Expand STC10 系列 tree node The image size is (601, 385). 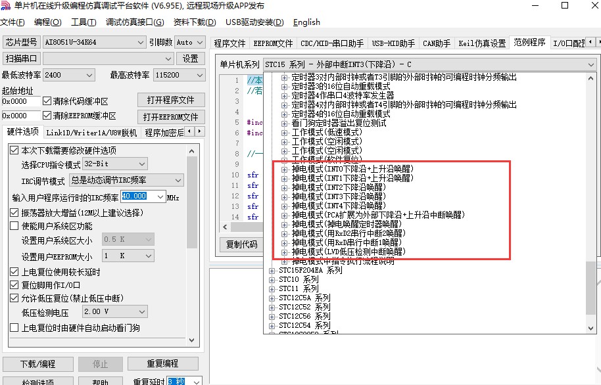click(272, 280)
